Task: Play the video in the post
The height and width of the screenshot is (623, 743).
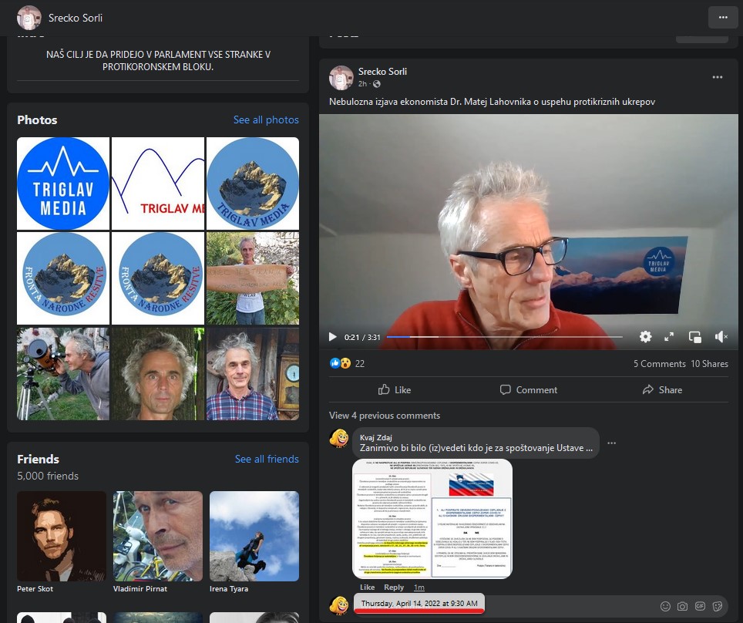Action: 333,337
